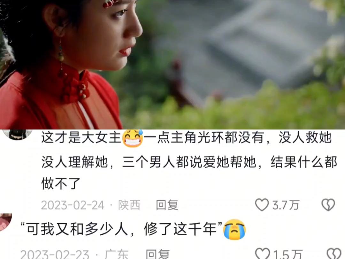Image resolution: width=345 pixels, height=259 pixels.
Task: Tap the 广东 location label
Action: (x=117, y=254)
